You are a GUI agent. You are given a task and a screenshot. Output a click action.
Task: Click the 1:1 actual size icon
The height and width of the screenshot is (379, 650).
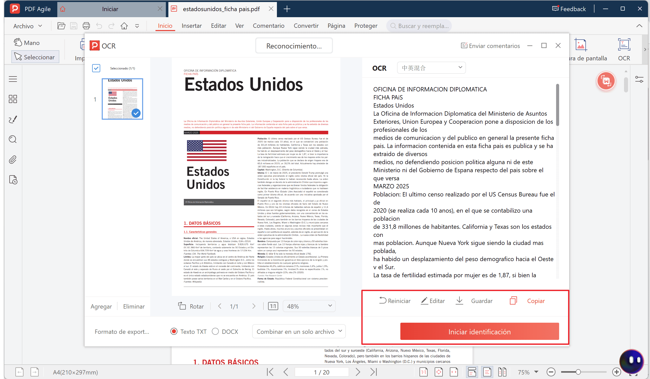point(273,306)
